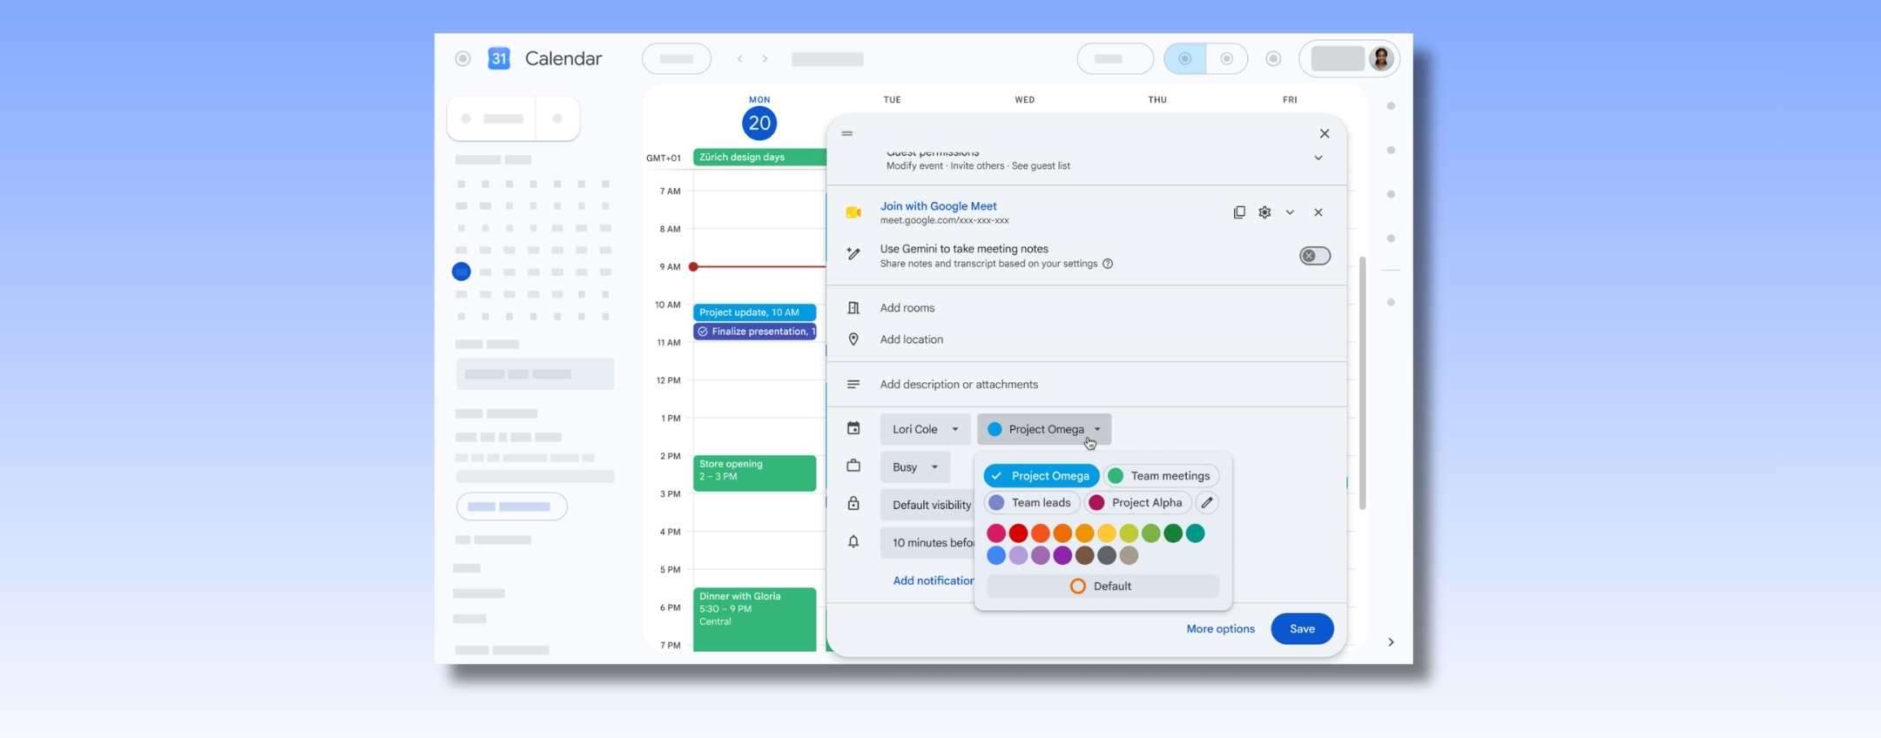
Task: Click Join with Google Meet link
Action: click(938, 206)
